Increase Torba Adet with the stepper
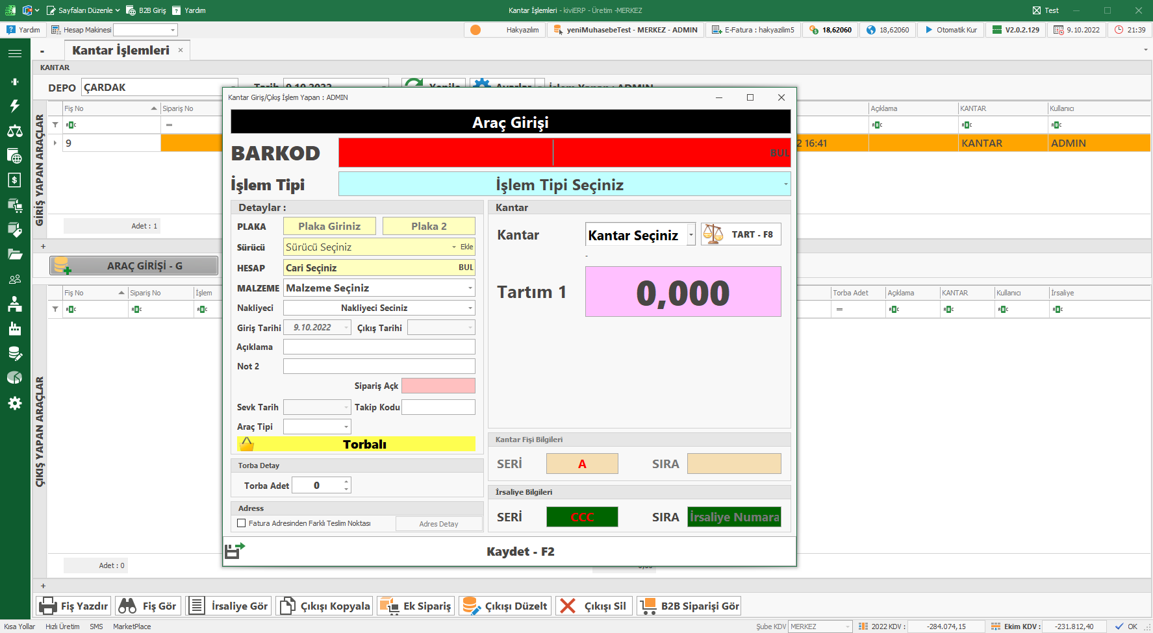1153x633 pixels. tap(347, 482)
